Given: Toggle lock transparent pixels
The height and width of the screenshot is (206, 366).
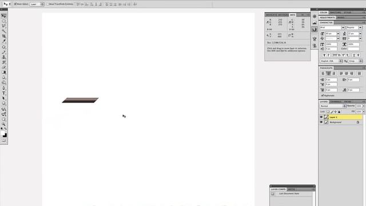Looking at the screenshot, I should 328,112.
